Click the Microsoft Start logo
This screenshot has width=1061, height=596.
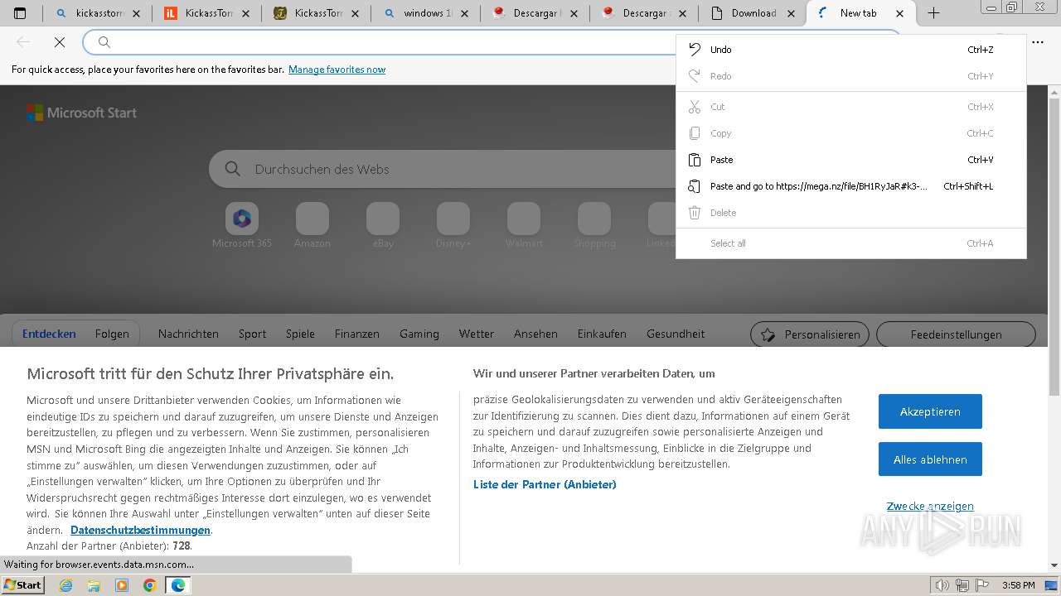point(81,113)
